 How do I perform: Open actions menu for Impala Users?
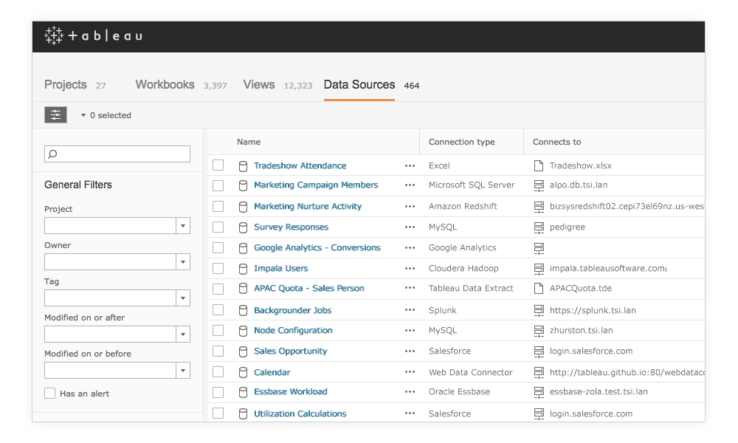click(x=410, y=268)
